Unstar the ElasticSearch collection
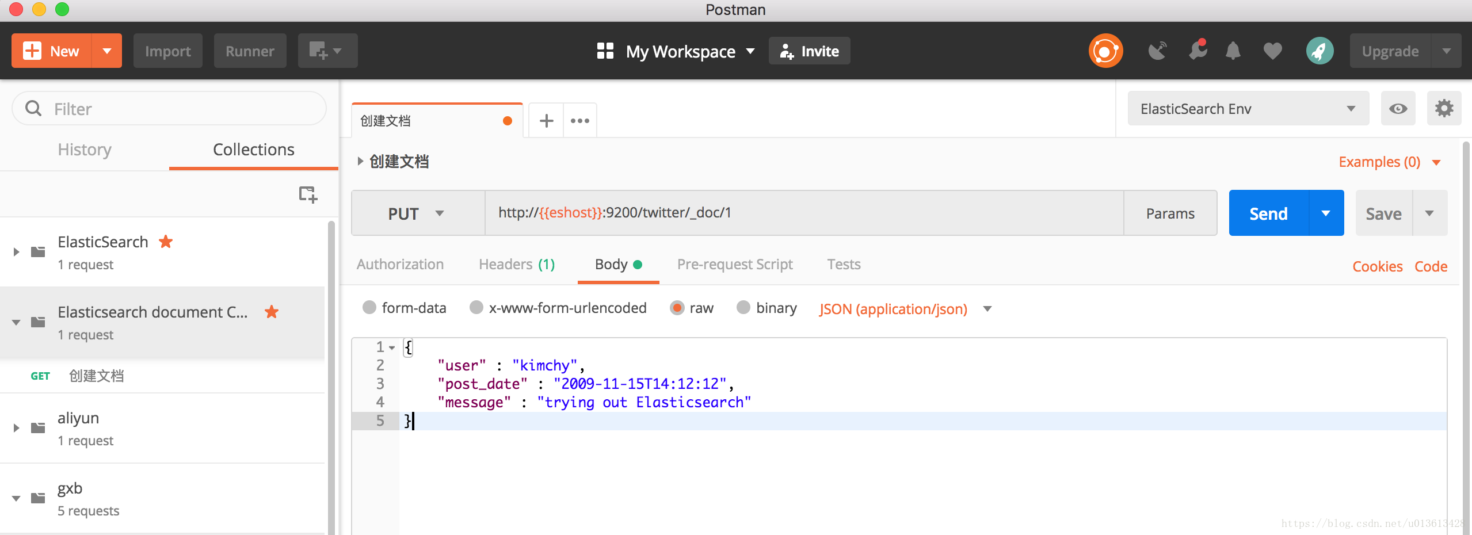 (166, 242)
